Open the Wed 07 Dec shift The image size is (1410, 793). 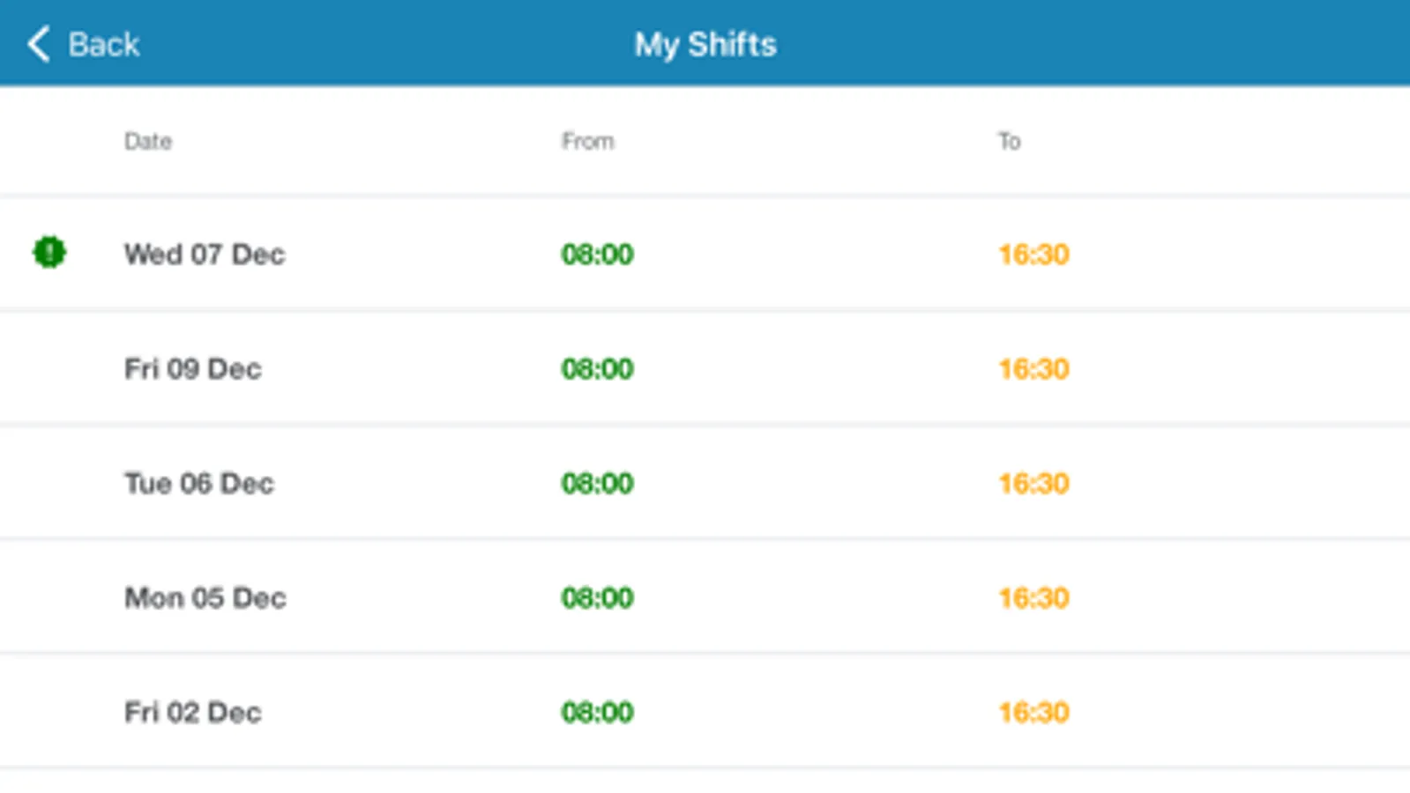pos(205,254)
